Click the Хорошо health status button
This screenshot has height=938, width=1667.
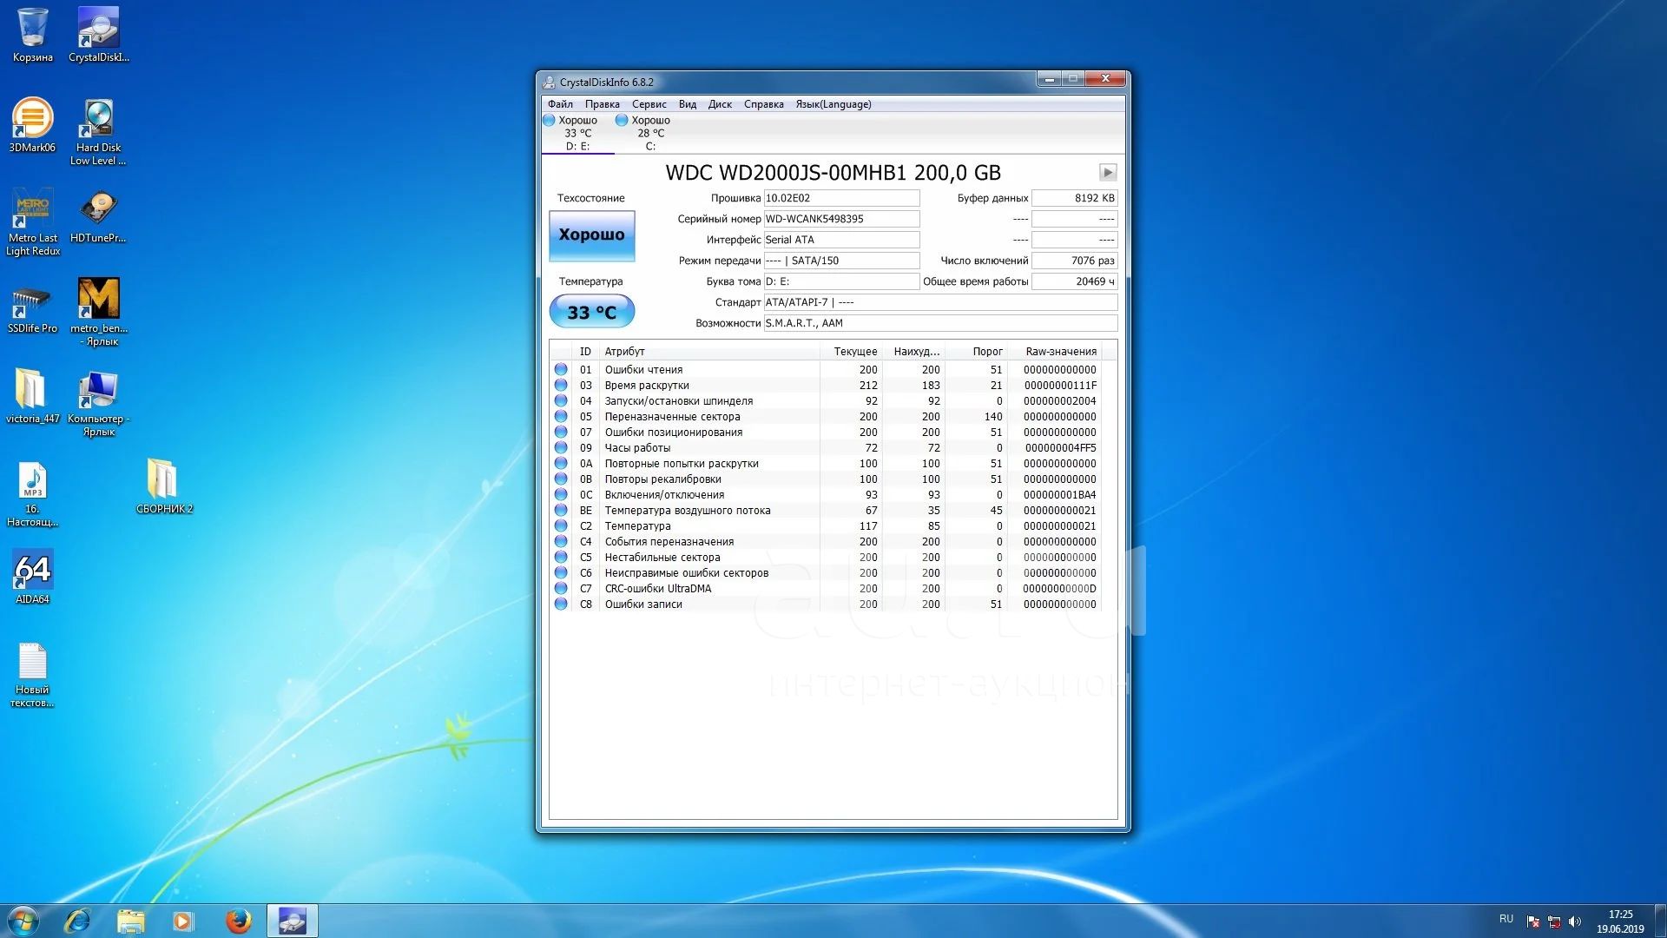click(591, 235)
